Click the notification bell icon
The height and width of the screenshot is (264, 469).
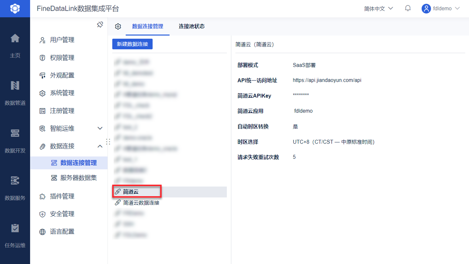(408, 8)
